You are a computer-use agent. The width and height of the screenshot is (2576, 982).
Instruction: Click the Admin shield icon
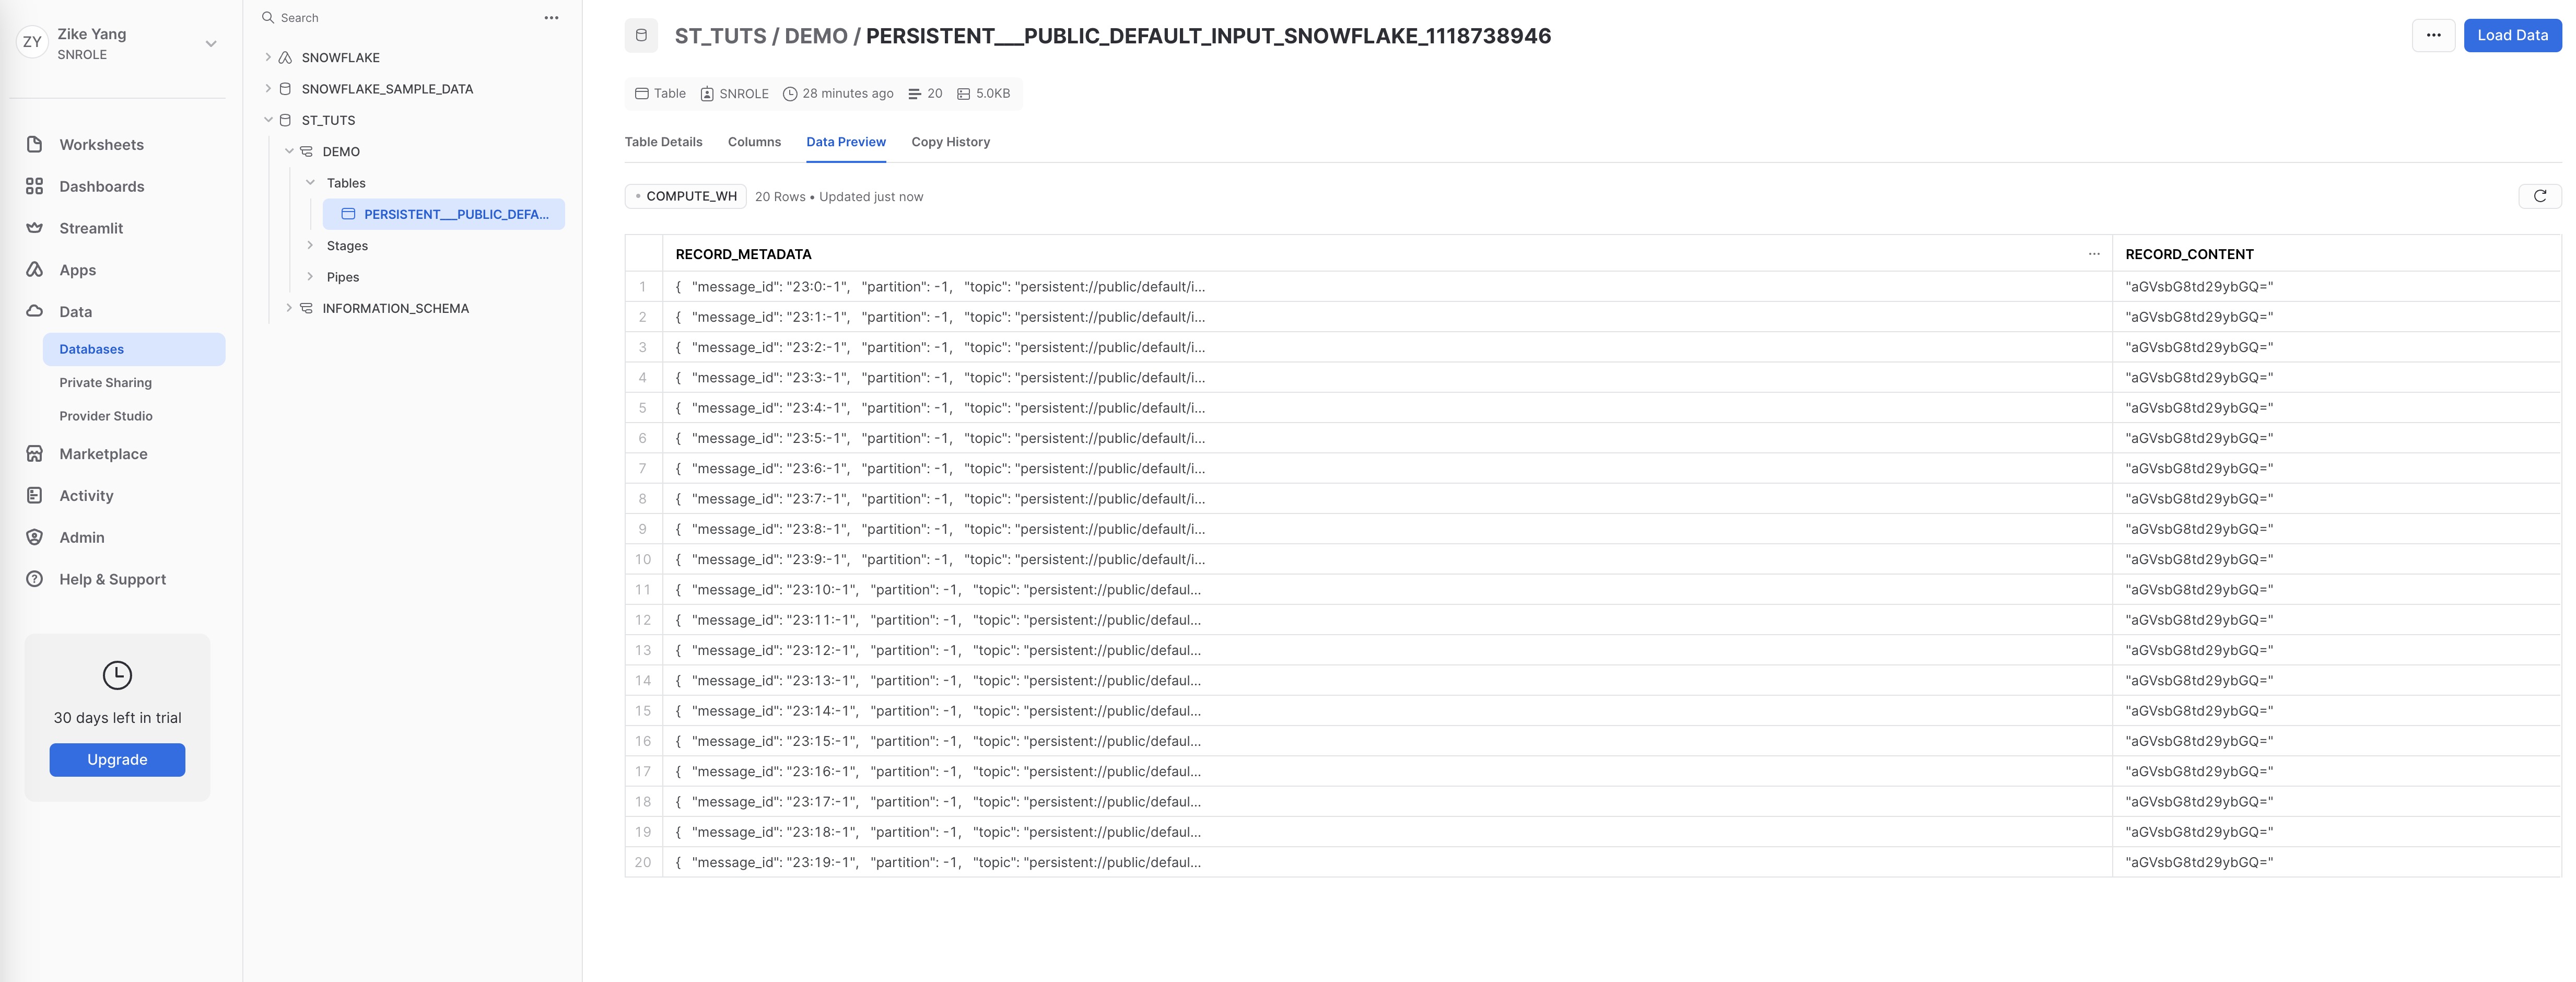point(34,537)
